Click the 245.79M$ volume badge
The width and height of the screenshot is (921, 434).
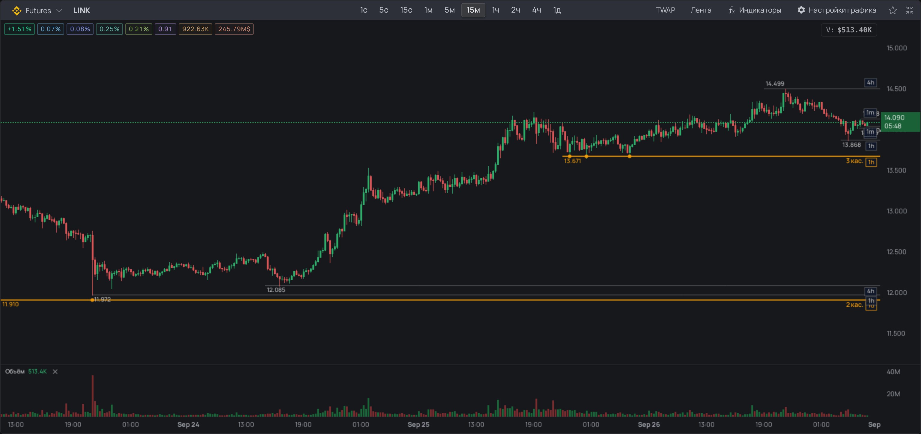234,29
